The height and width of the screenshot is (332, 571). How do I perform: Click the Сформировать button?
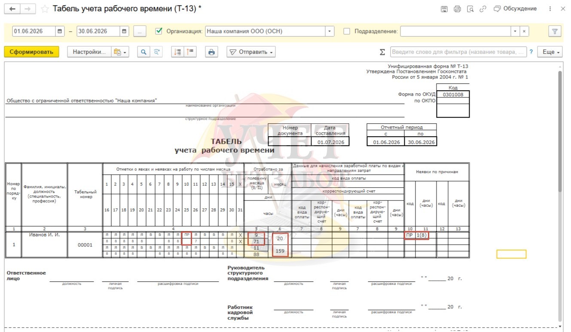(x=31, y=52)
